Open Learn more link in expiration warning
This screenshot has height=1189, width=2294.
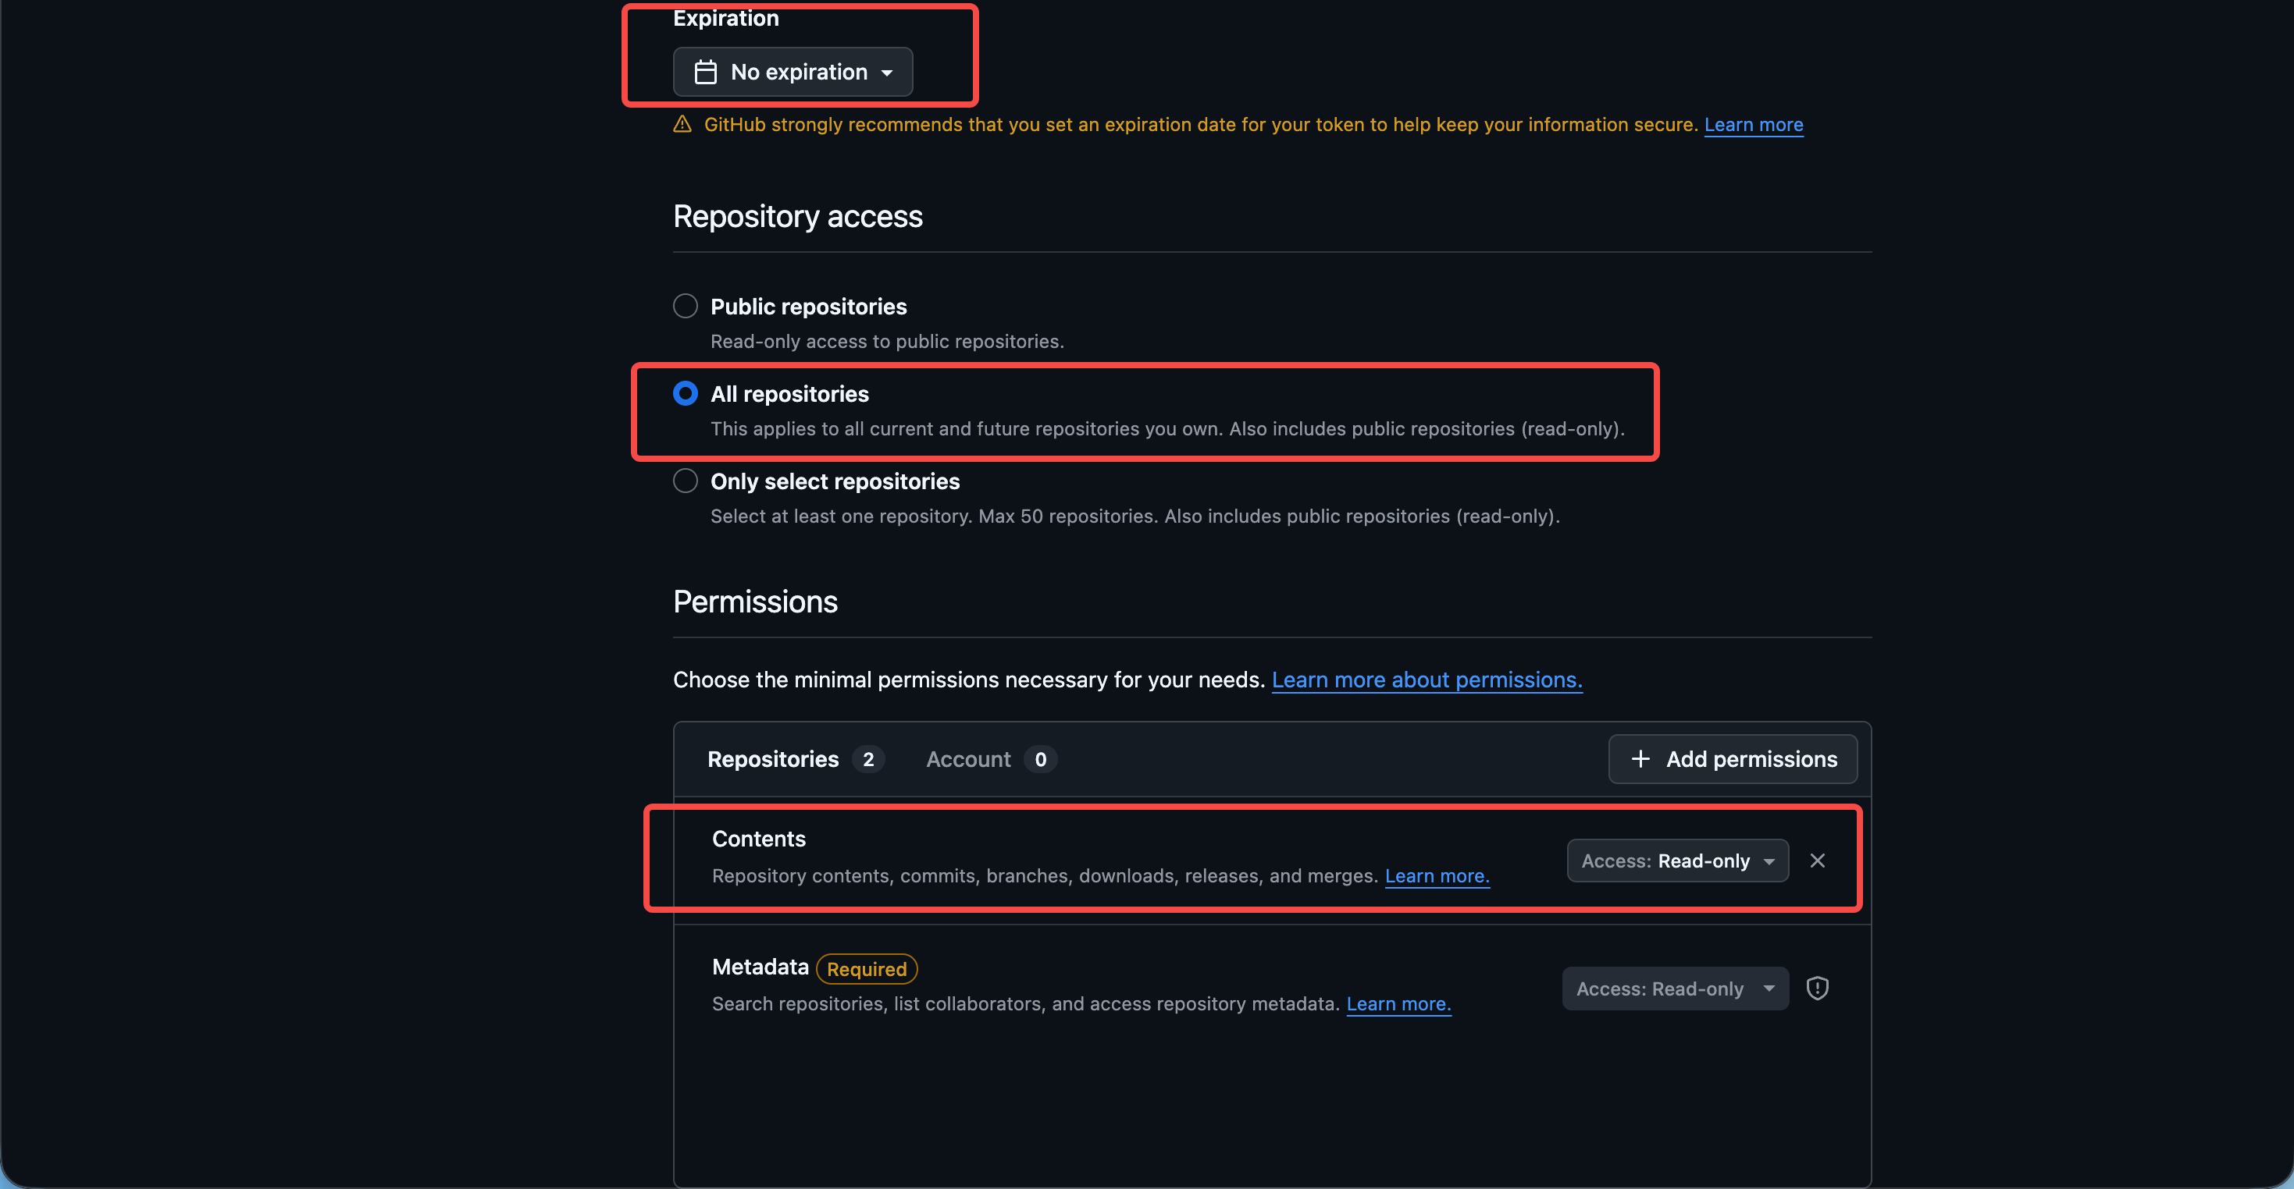click(1754, 125)
